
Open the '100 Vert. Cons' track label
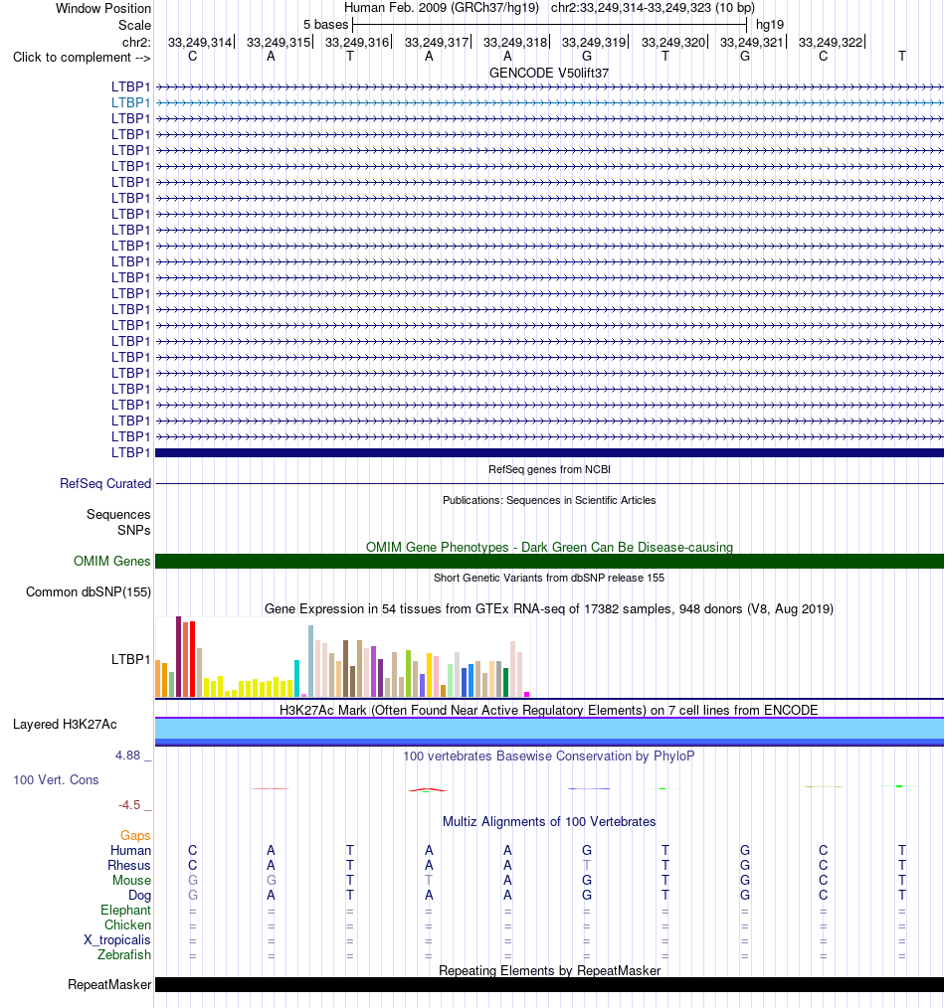point(56,779)
